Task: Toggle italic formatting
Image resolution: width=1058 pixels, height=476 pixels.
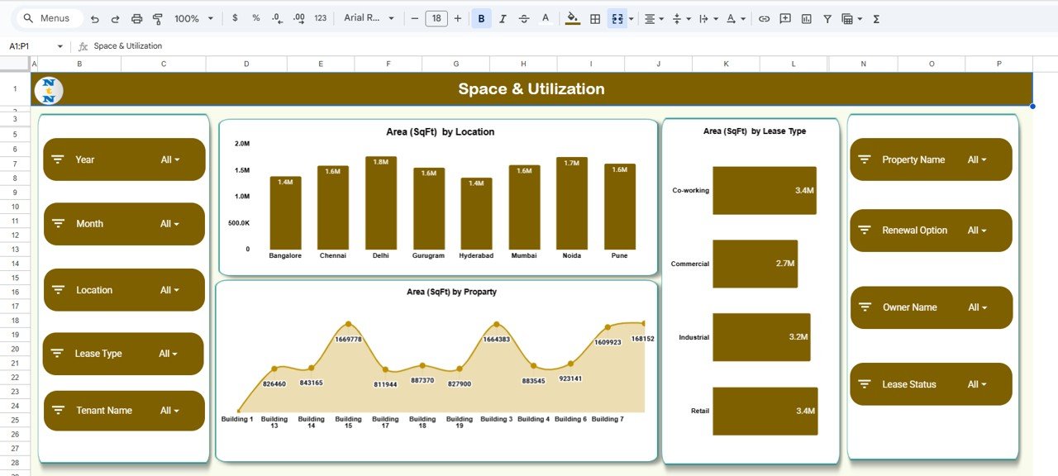Action: click(503, 18)
